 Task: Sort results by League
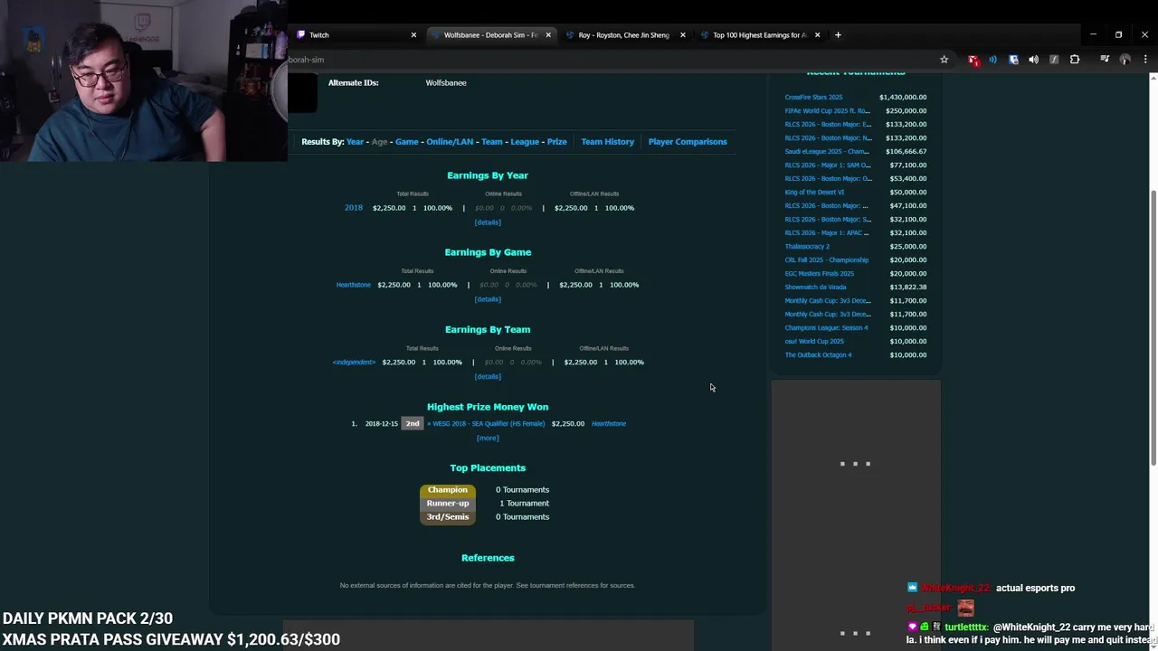525,142
